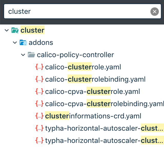Open calico-clusterrole.yaml file

[83, 67]
